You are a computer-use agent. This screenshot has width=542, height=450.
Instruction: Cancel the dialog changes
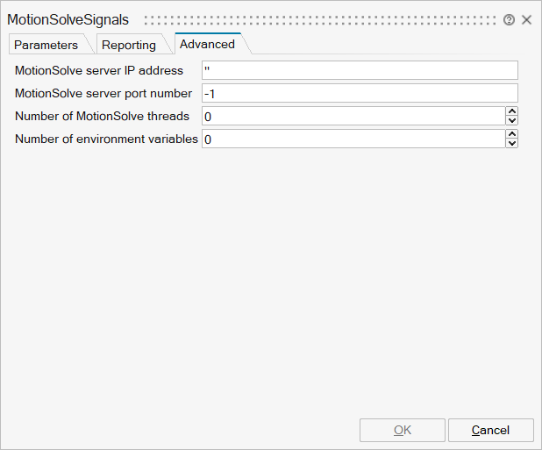pyautogui.click(x=490, y=430)
